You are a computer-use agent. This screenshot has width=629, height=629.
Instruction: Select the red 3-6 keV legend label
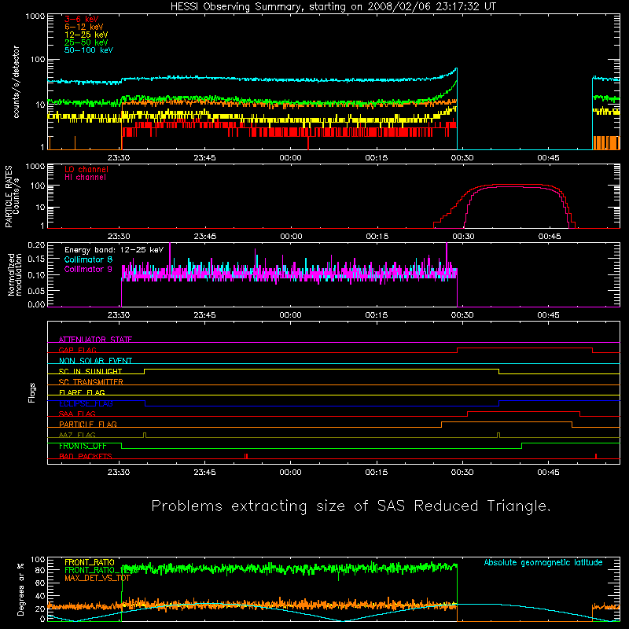82,19
